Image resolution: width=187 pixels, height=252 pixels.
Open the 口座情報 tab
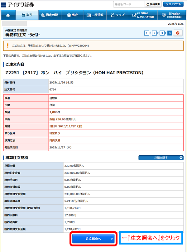95,15
